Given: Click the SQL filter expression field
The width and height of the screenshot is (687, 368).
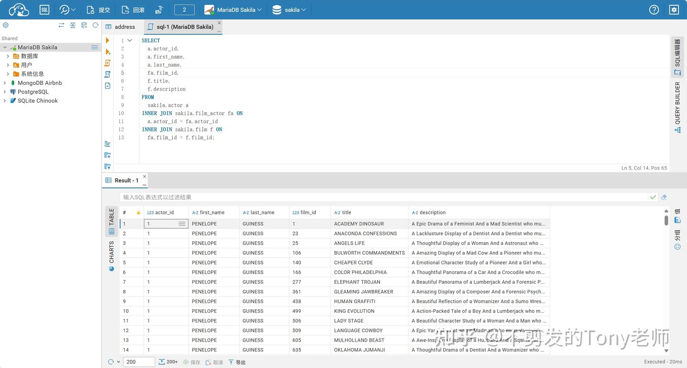Looking at the screenshot, I should click(x=383, y=197).
